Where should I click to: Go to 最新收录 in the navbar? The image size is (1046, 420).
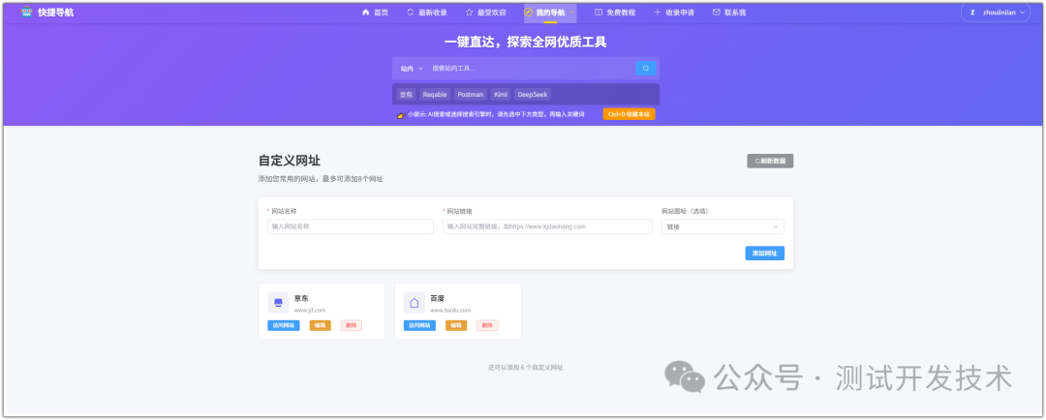pyautogui.click(x=426, y=13)
